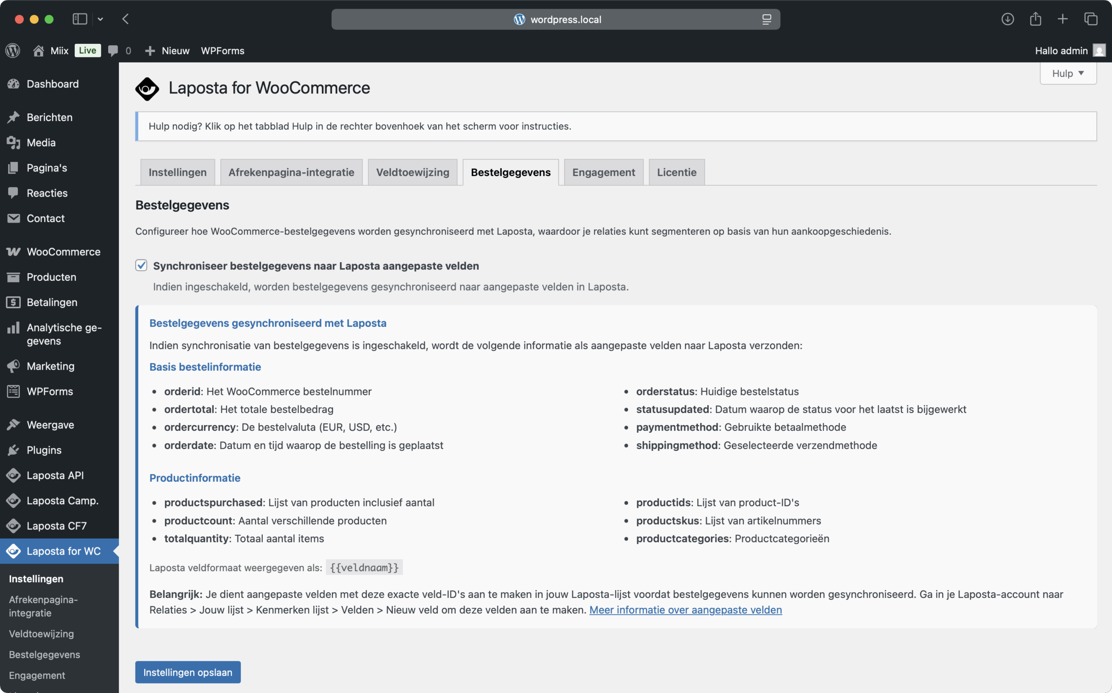The height and width of the screenshot is (693, 1112).
Task: Expand the Hulp dropdown tab
Action: coord(1068,73)
